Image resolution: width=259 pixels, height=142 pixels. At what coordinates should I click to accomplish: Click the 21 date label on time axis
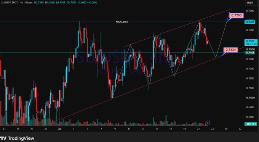pos(198,129)
